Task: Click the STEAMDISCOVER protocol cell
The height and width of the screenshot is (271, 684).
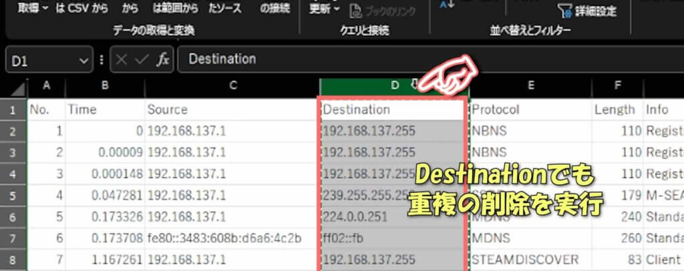Action: click(x=530, y=260)
